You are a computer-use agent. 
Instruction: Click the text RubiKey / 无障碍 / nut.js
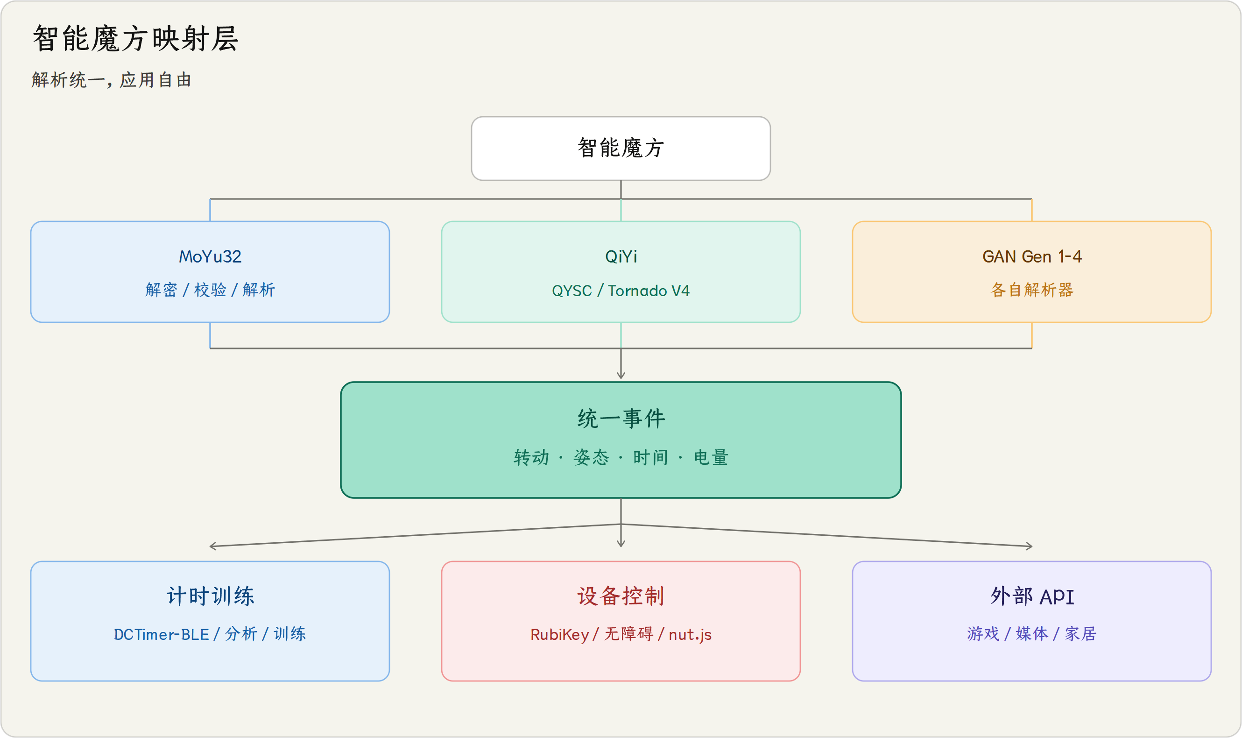click(621, 634)
